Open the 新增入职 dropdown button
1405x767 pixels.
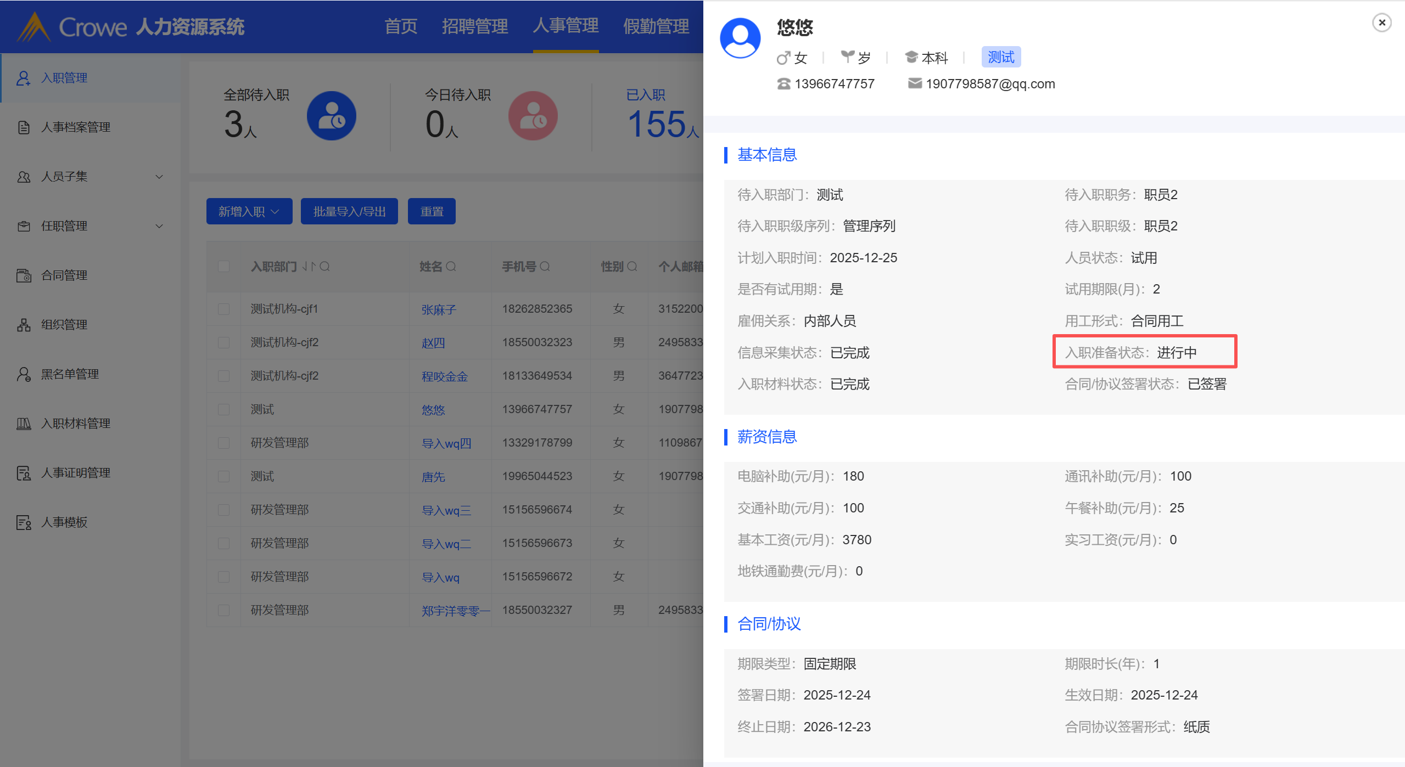[x=249, y=212]
